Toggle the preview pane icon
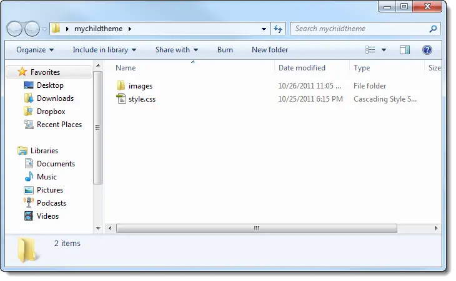The width and height of the screenshot is (456, 281). [x=405, y=50]
